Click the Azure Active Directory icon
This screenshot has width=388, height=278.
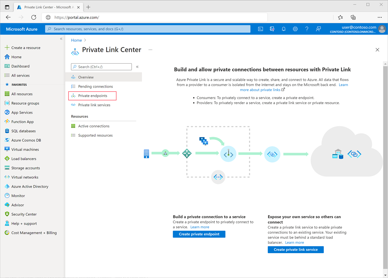[x=7, y=187]
